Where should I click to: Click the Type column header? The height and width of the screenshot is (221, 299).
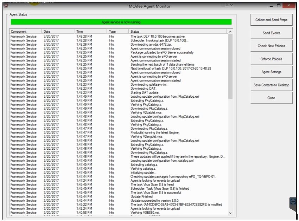pos(117,32)
